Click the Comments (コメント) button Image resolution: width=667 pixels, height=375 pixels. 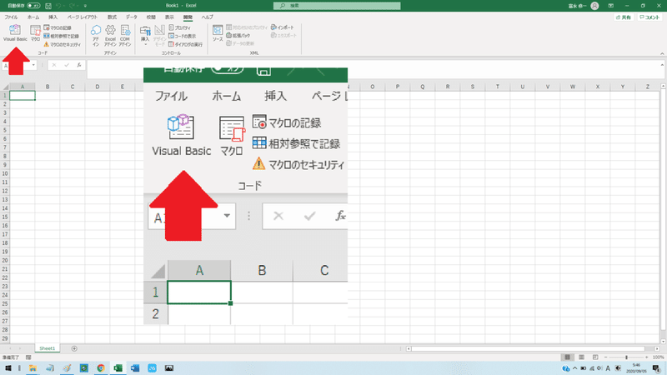point(650,17)
